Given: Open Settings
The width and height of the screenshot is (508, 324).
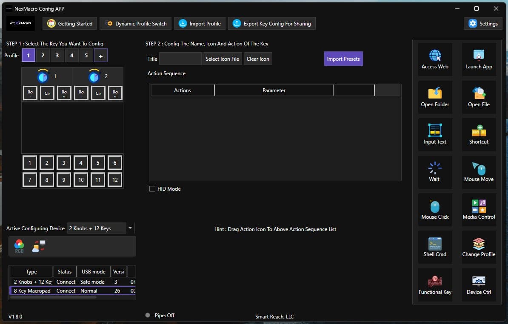Looking at the screenshot, I should click(x=483, y=24).
